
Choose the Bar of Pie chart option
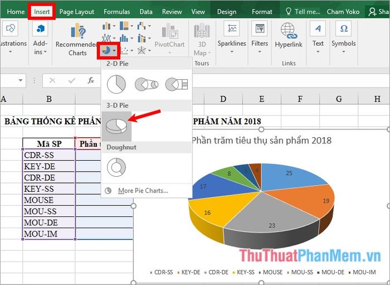(177, 84)
